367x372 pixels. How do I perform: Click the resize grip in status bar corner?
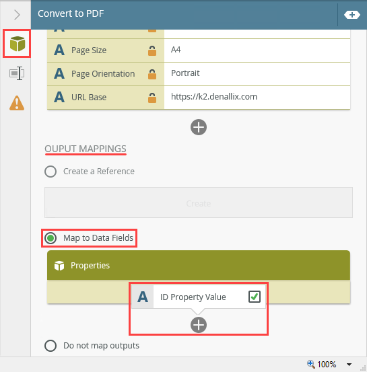click(364, 368)
